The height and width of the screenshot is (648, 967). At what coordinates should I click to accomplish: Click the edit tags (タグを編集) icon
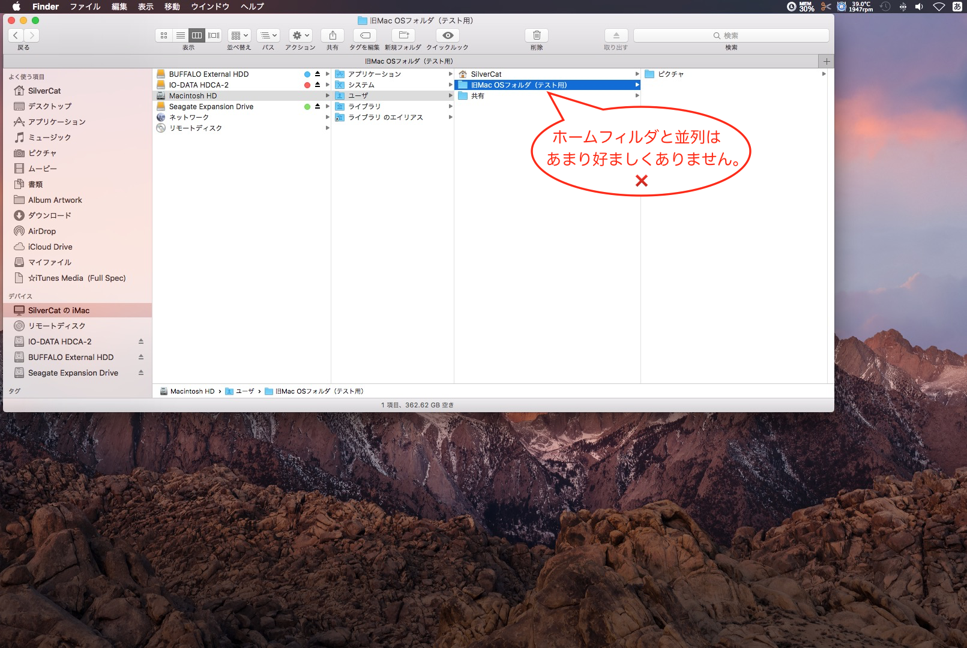click(x=365, y=35)
